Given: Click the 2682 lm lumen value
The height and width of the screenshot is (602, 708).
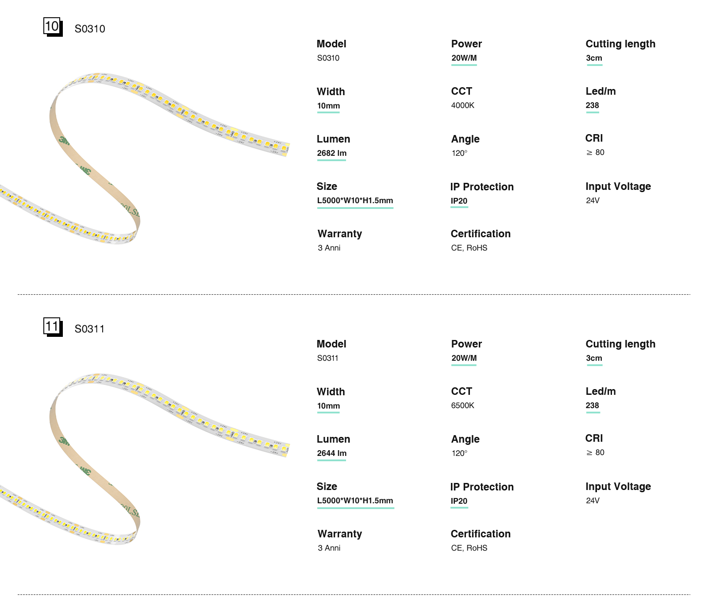Looking at the screenshot, I should [x=331, y=153].
